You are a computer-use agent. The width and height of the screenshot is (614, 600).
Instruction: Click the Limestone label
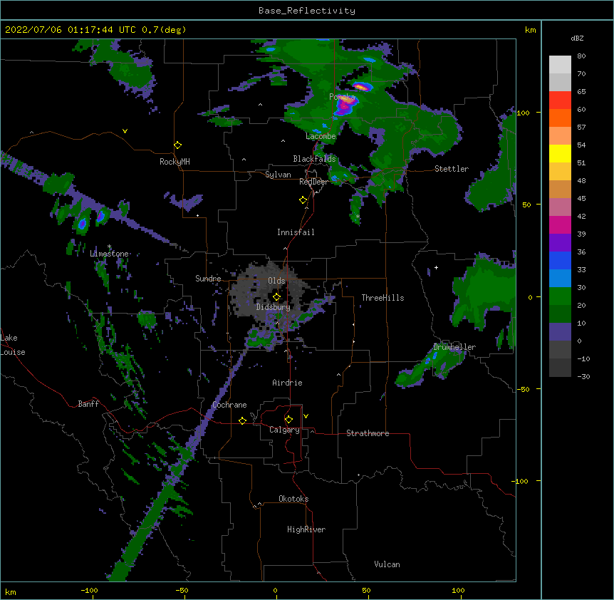(x=109, y=254)
